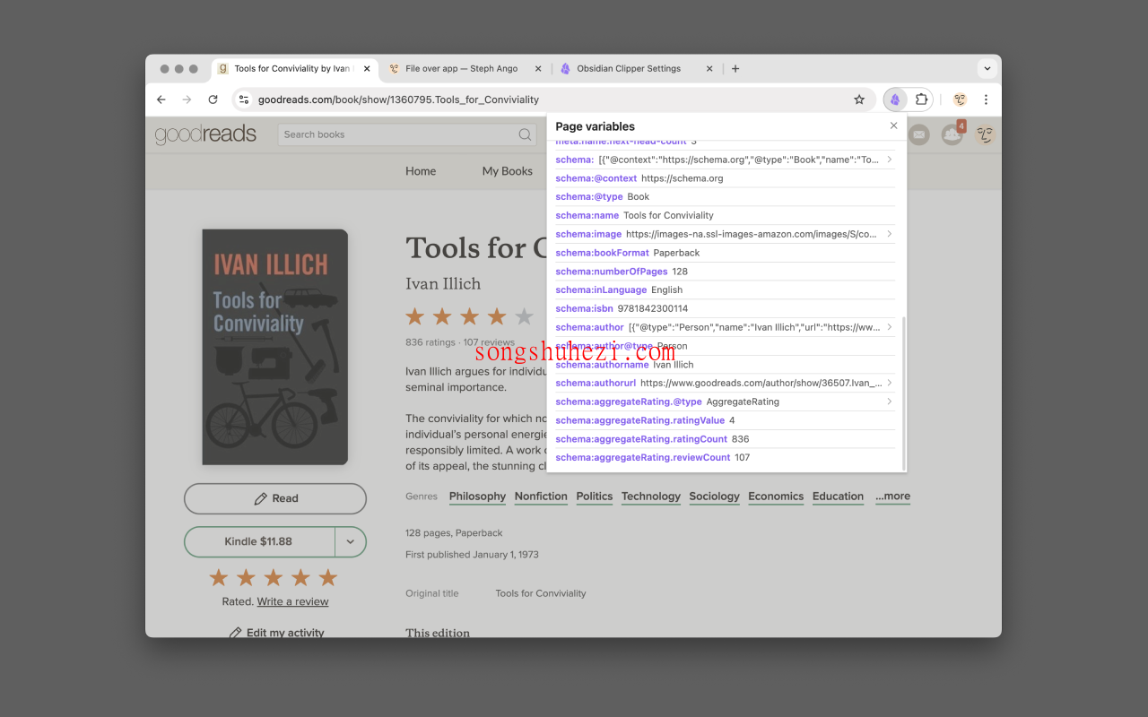Close the Obsidian Clipper Settings tab
The height and width of the screenshot is (717, 1148).
(709, 68)
